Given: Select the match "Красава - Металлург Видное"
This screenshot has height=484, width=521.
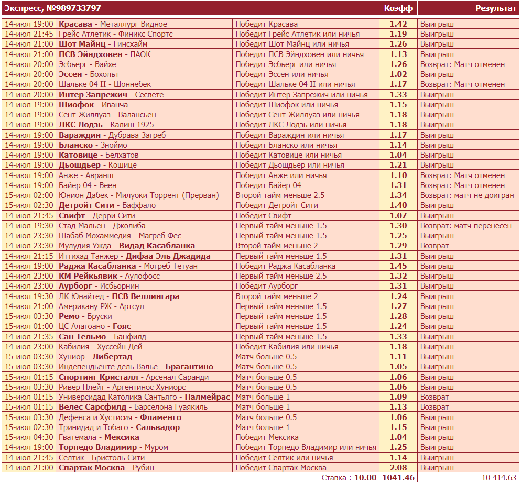Looking at the screenshot, I should (113, 24).
